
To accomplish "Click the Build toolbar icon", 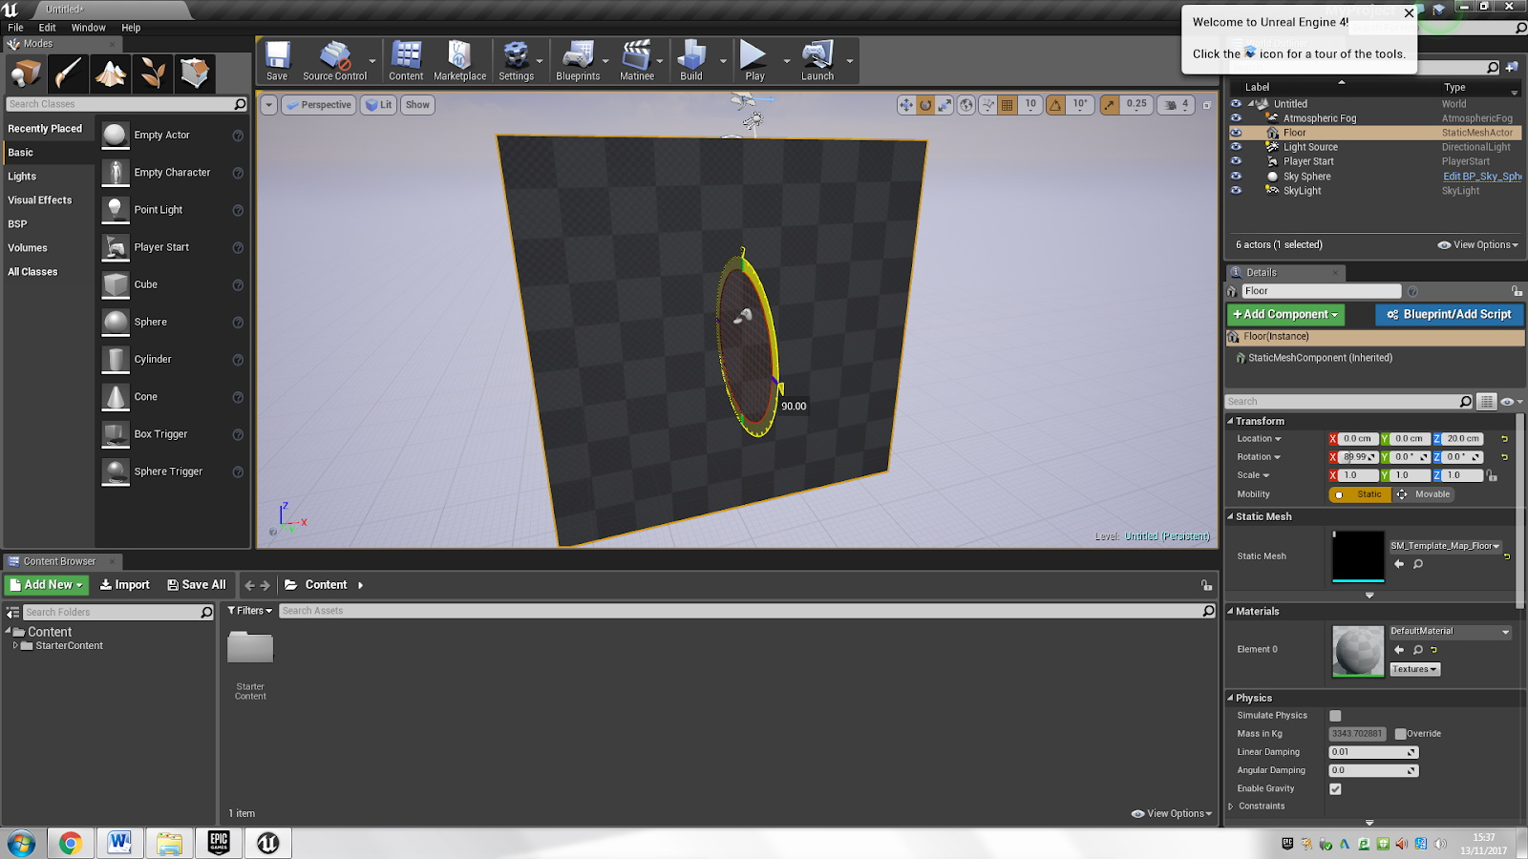I will coord(691,61).
